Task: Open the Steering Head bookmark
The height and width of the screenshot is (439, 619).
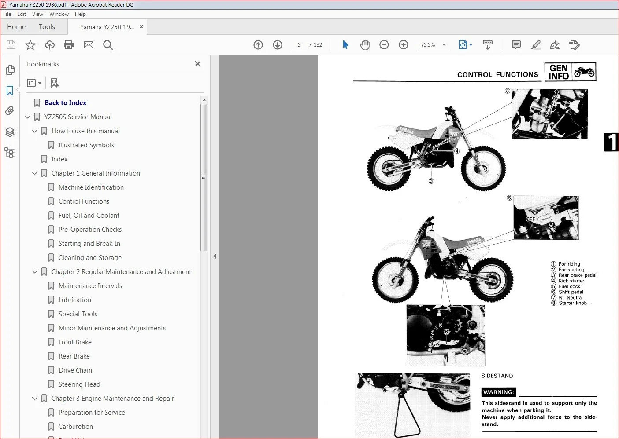Action: click(x=79, y=384)
